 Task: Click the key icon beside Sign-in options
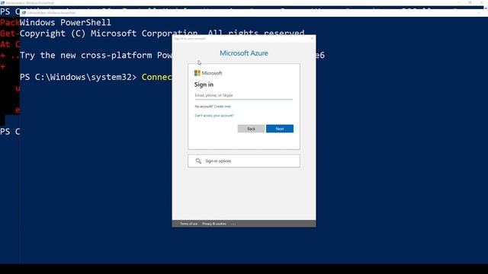198,161
